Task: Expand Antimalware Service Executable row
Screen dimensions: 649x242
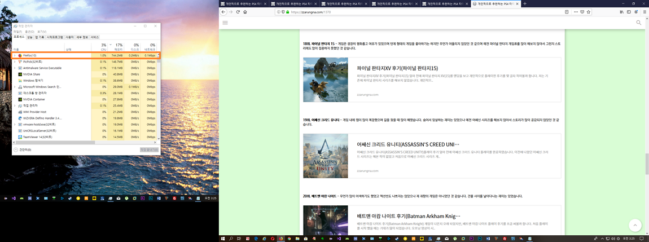Action: click(x=15, y=68)
